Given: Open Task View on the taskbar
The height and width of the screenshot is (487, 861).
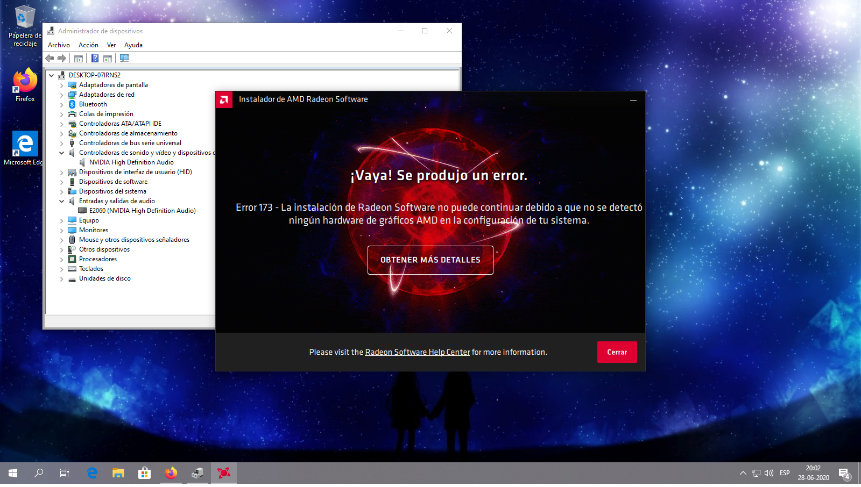Looking at the screenshot, I should 65,473.
